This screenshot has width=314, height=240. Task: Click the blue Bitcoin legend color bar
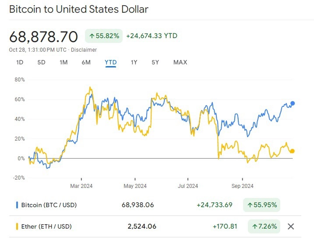17,205
